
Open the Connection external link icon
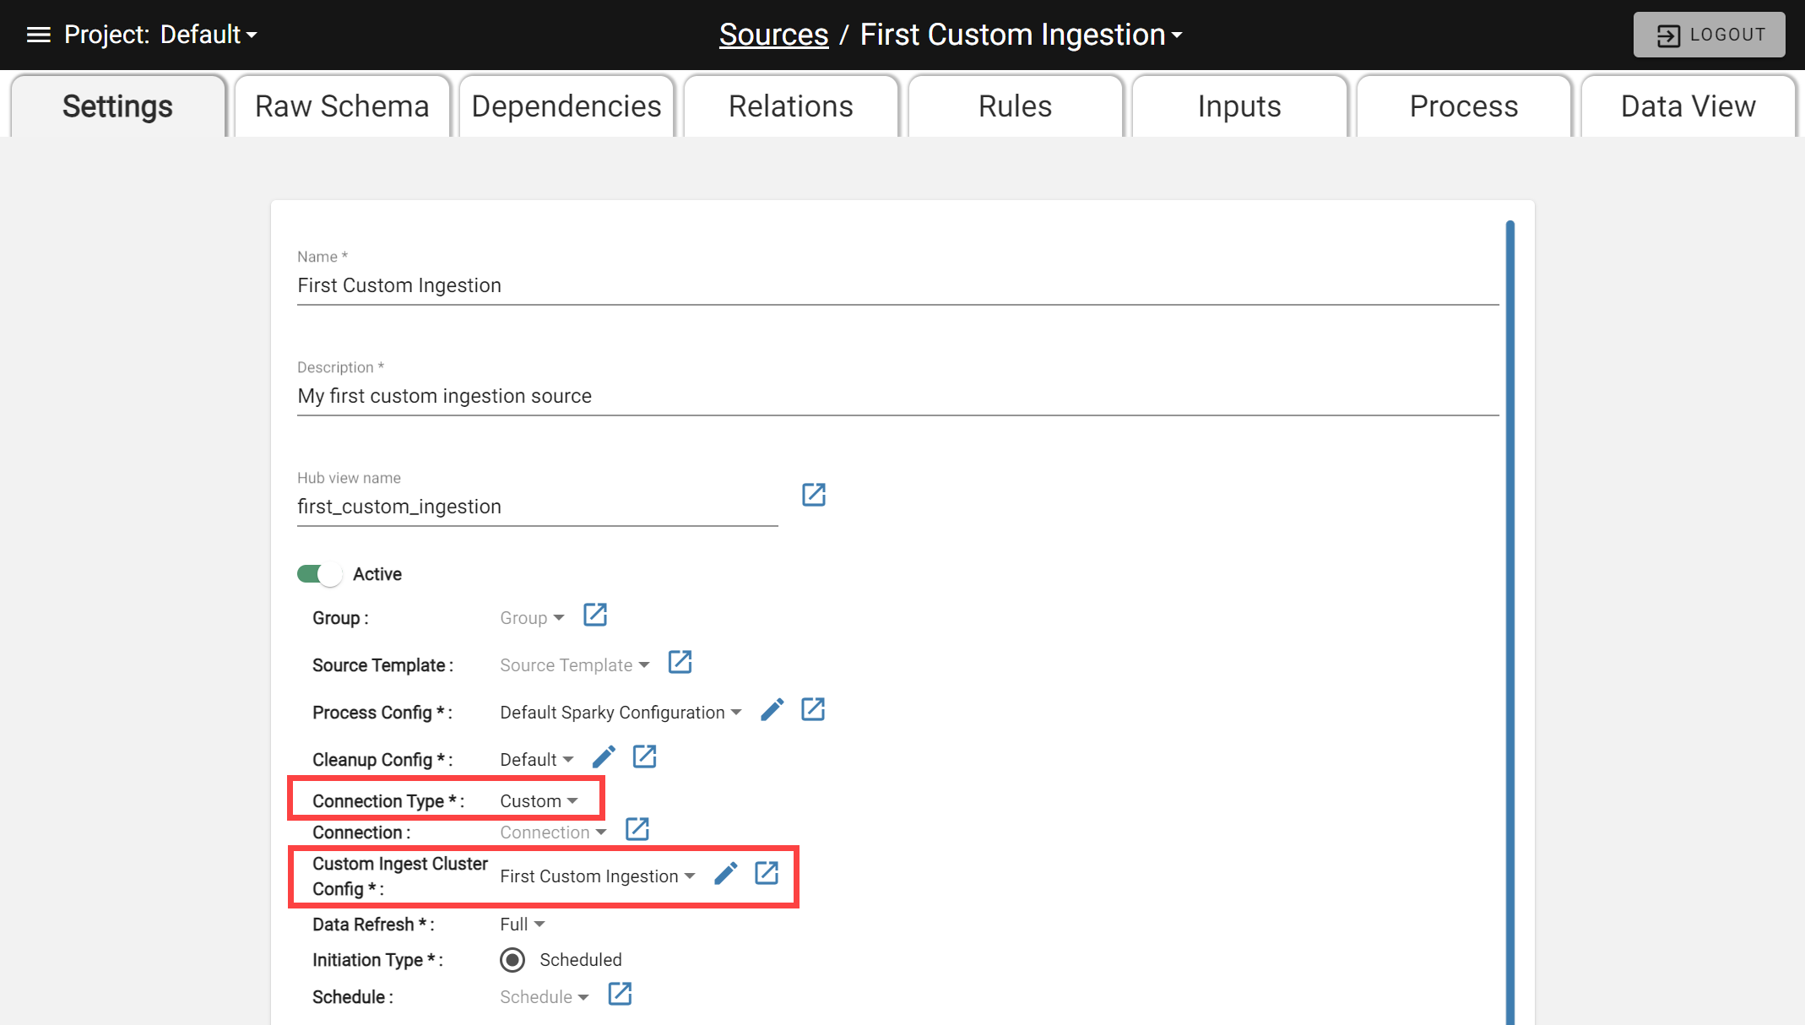pyautogui.click(x=637, y=829)
